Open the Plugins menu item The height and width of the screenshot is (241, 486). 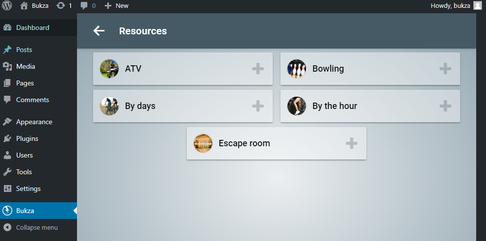[27, 138]
